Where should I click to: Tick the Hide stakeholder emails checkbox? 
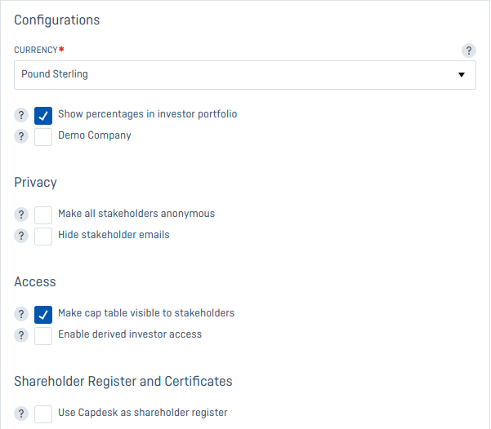(x=43, y=237)
